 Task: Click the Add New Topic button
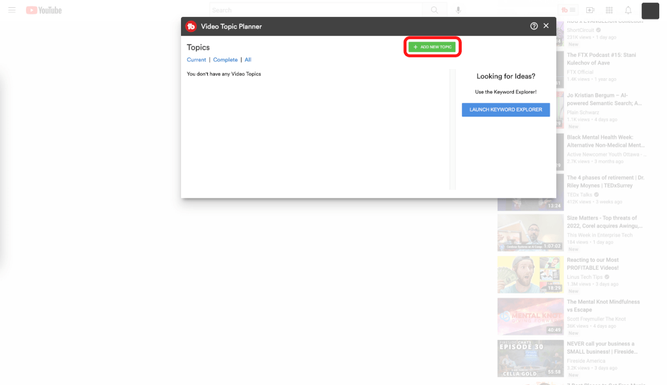[433, 47]
